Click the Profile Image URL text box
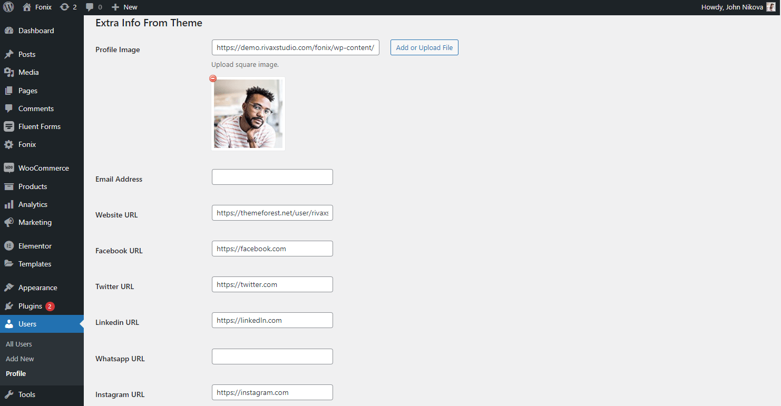Screen dimensions: 781x406 tap(295, 47)
